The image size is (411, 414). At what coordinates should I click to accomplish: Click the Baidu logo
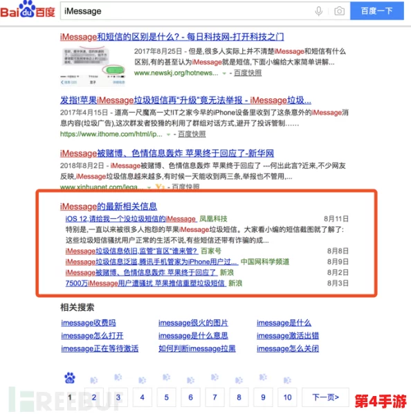pyautogui.click(x=28, y=10)
